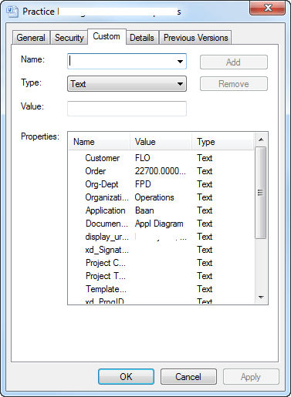This screenshot has width=291, height=397.
Task: Click the Baan value cell
Action: pos(144,210)
